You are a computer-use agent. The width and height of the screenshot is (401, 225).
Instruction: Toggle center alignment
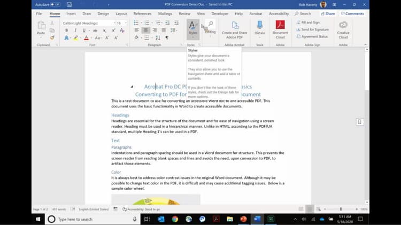click(145, 30)
